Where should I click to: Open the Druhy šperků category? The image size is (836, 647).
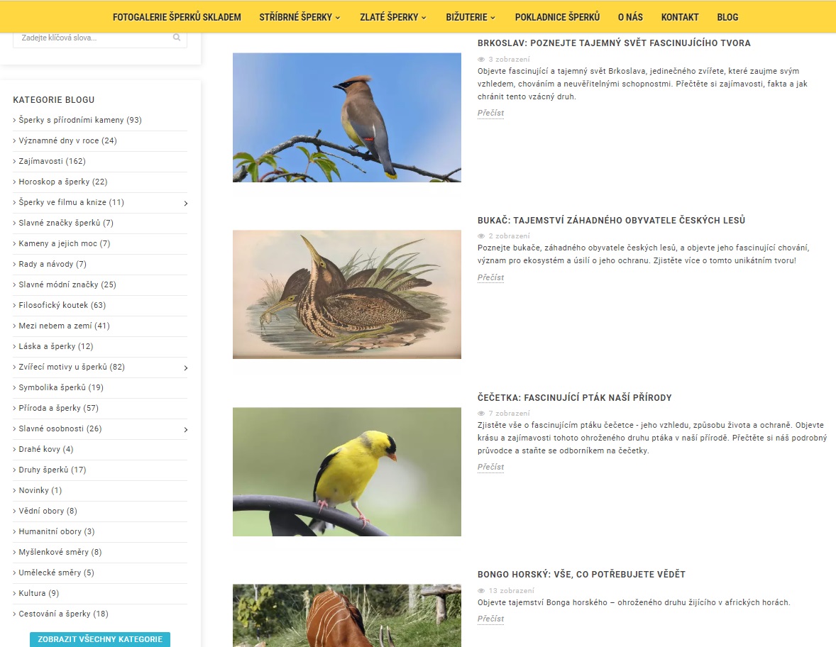coord(53,470)
